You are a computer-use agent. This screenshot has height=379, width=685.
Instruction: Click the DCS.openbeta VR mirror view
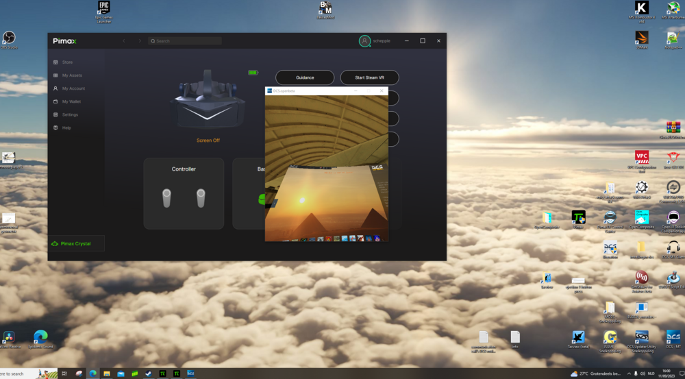tap(326, 168)
